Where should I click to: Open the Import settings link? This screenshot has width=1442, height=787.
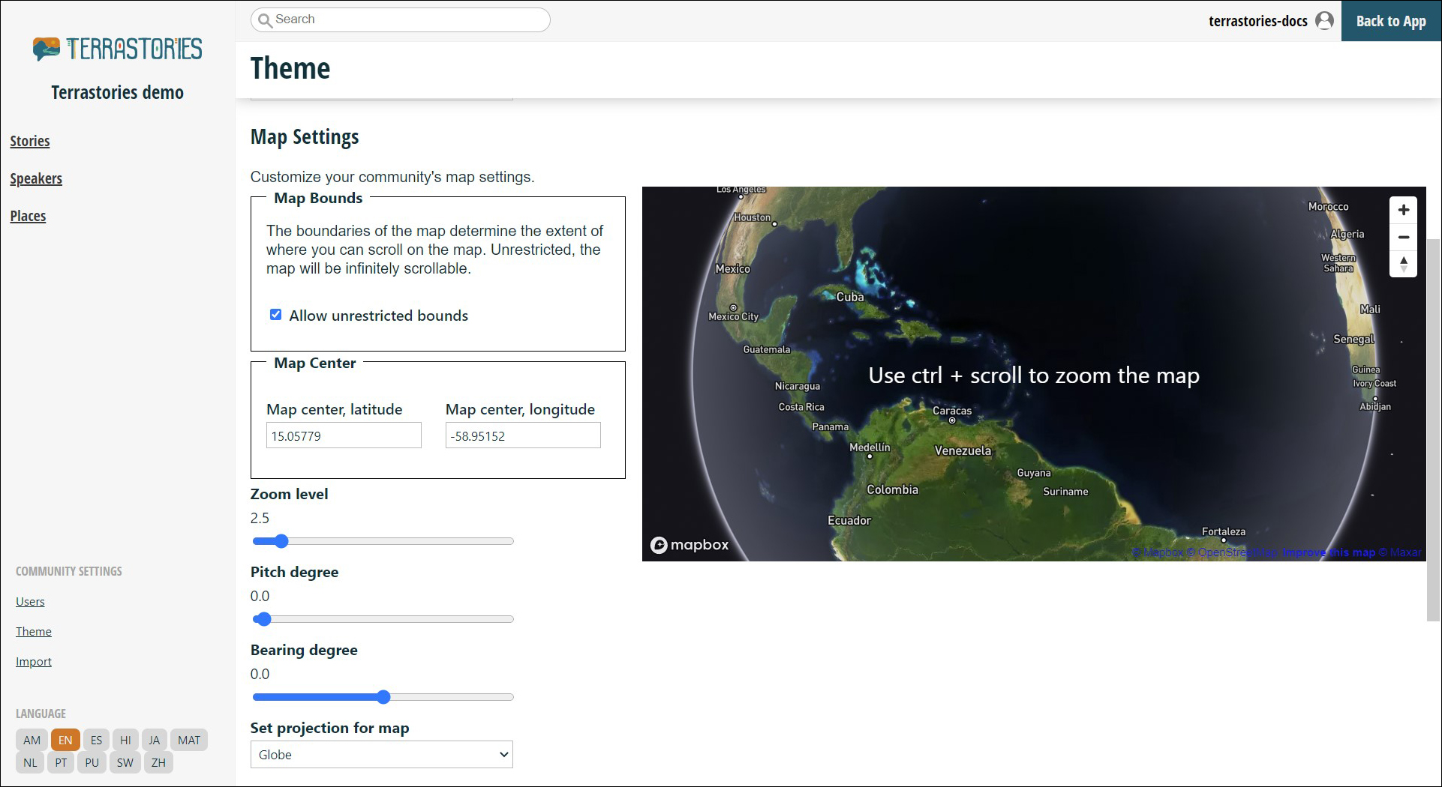point(34,661)
